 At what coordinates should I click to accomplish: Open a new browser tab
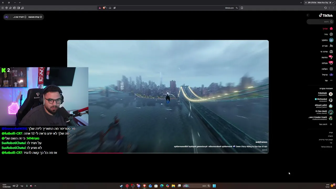click(x=301, y=3)
